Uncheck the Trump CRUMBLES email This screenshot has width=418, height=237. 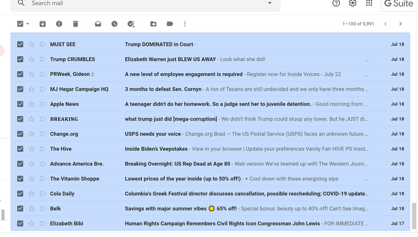click(20, 59)
